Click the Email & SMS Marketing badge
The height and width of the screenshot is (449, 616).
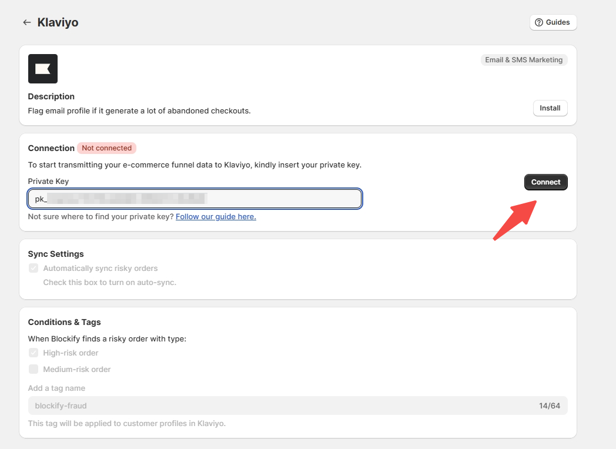coord(523,59)
